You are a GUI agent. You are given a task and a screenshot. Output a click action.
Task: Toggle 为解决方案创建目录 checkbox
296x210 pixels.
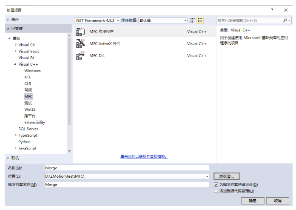[x=216, y=184]
